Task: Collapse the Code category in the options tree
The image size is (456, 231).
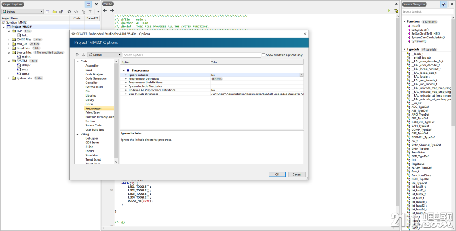Action: tap(77, 62)
